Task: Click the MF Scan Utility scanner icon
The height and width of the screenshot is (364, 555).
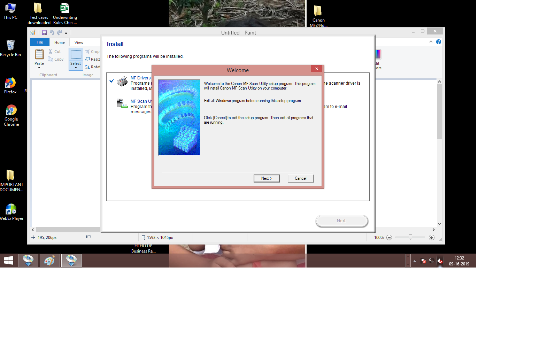Action: [122, 103]
